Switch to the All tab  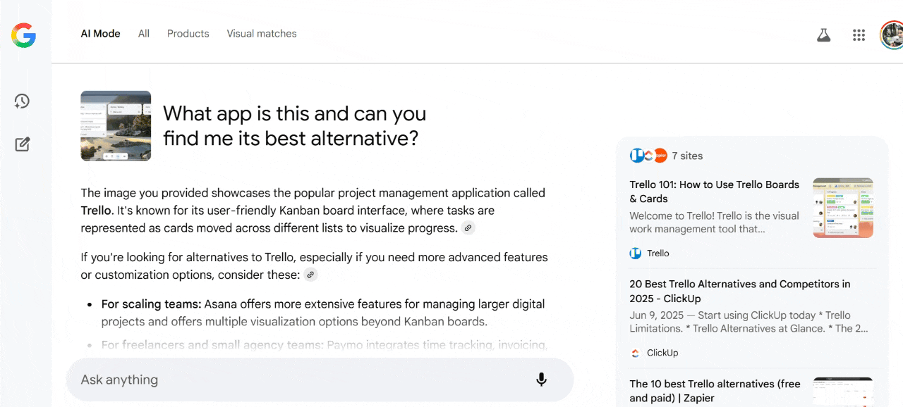[x=144, y=34]
